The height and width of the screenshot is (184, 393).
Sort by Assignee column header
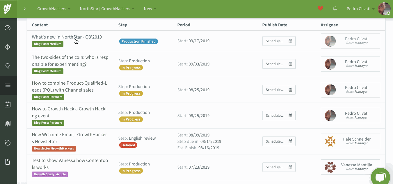(x=329, y=25)
